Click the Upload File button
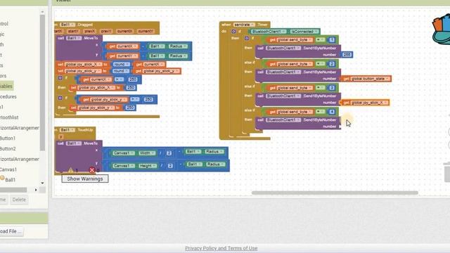This screenshot has height=253, width=450. 11,231
